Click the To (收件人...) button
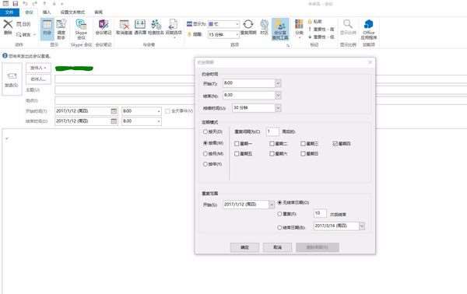The height and width of the screenshot is (294, 467). coord(38,79)
